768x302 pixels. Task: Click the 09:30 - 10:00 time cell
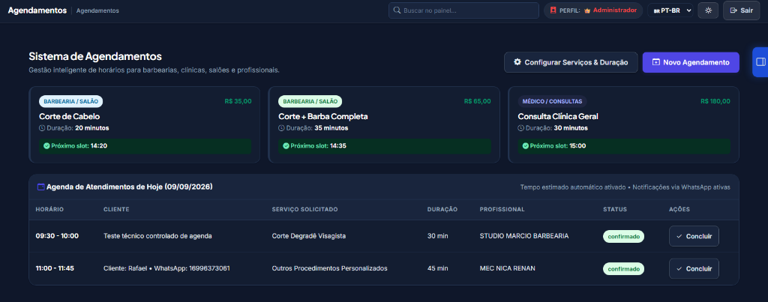[x=57, y=236]
